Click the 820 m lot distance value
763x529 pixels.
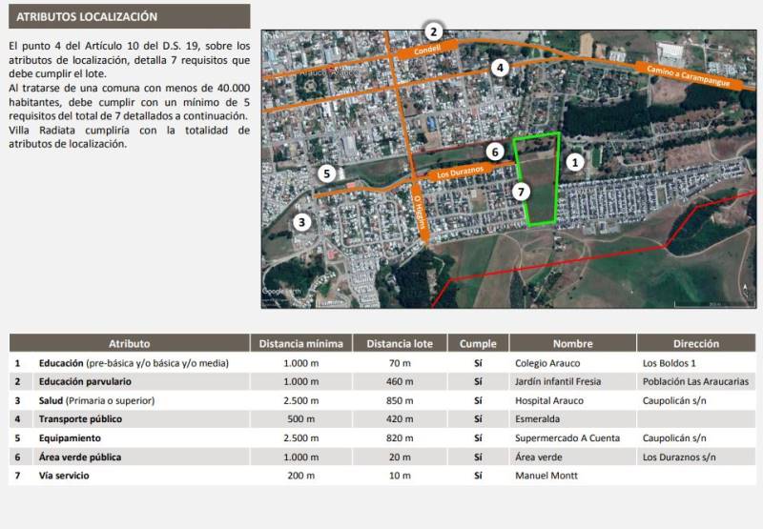(x=400, y=438)
